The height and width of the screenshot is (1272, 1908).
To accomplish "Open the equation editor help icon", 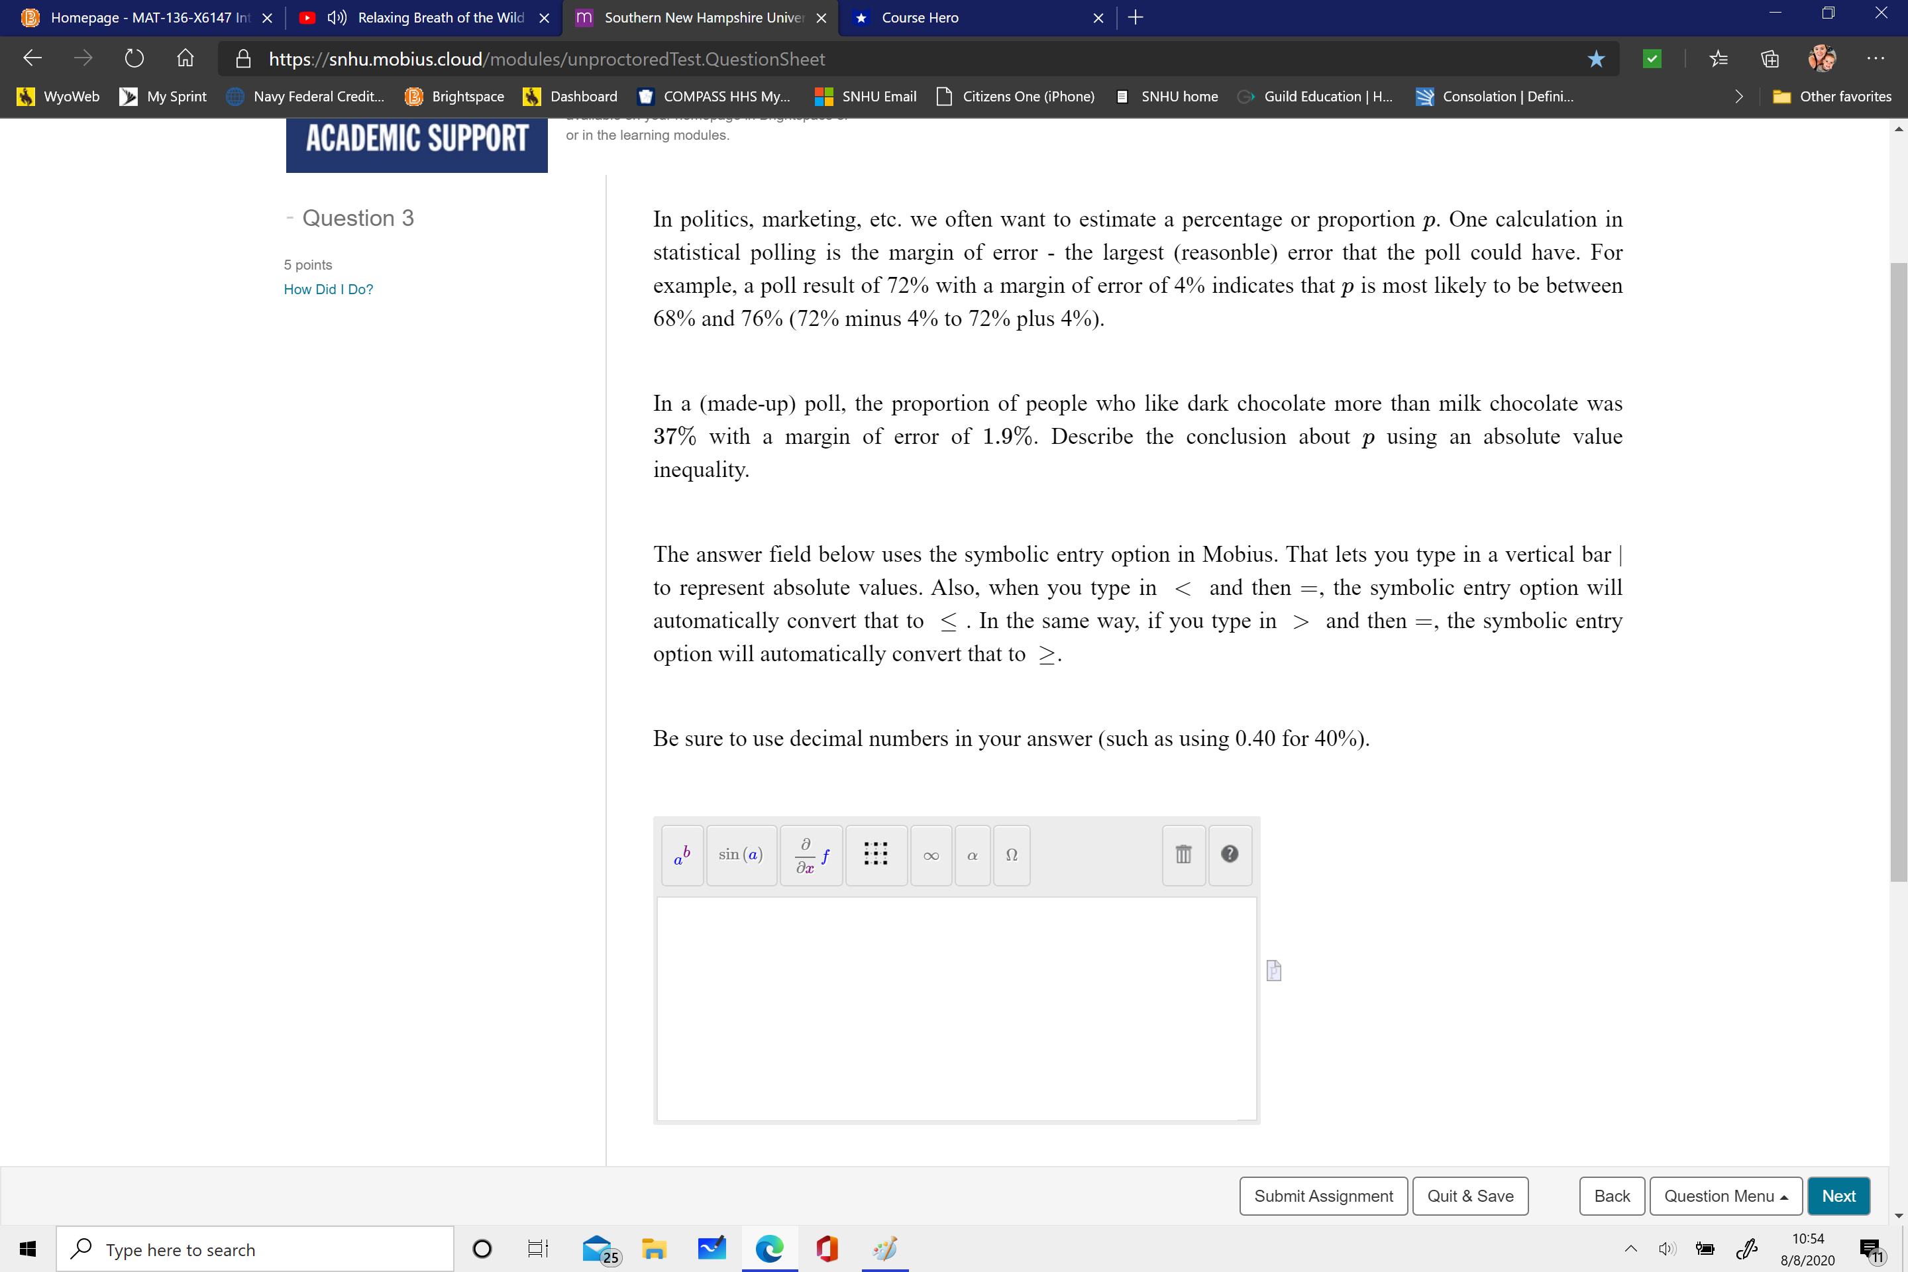I will click(x=1230, y=854).
